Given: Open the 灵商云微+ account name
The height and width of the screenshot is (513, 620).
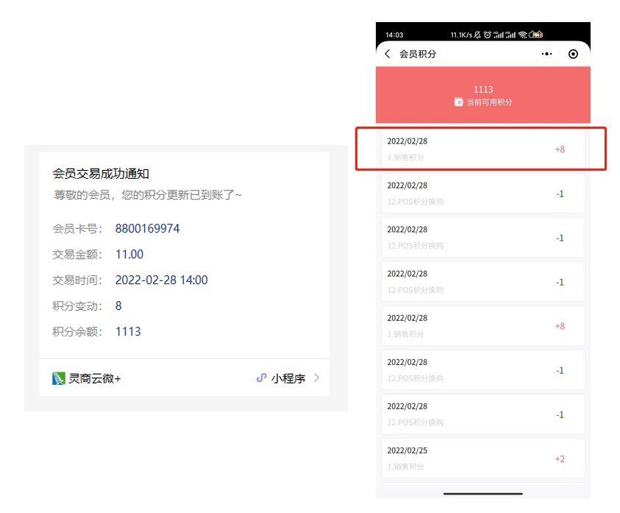Looking at the screenshot, I should [95, 378].
